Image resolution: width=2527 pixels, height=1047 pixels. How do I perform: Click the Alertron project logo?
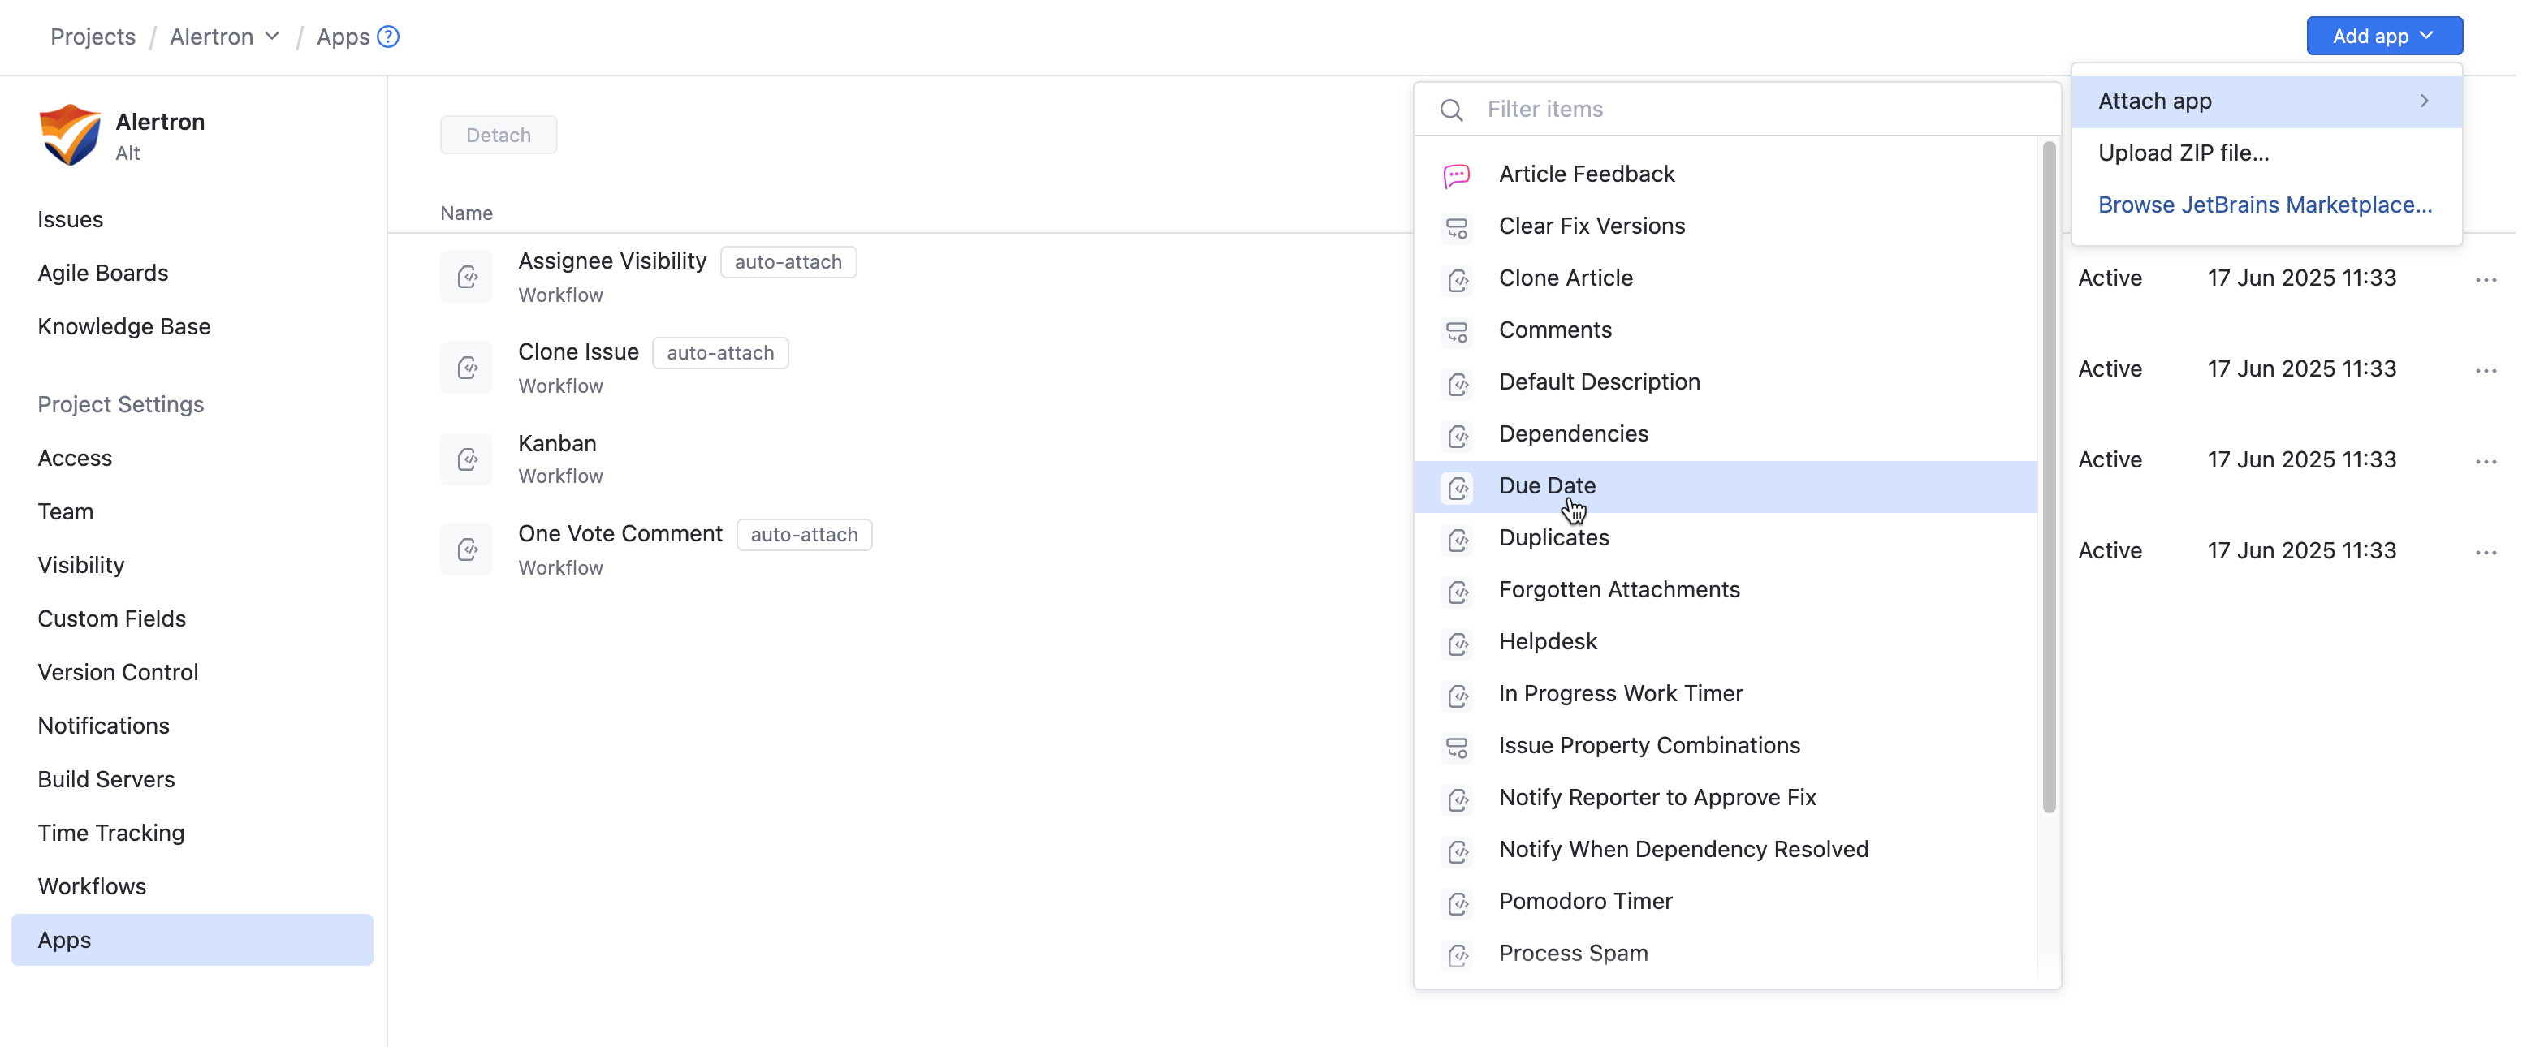pos(69,134)
